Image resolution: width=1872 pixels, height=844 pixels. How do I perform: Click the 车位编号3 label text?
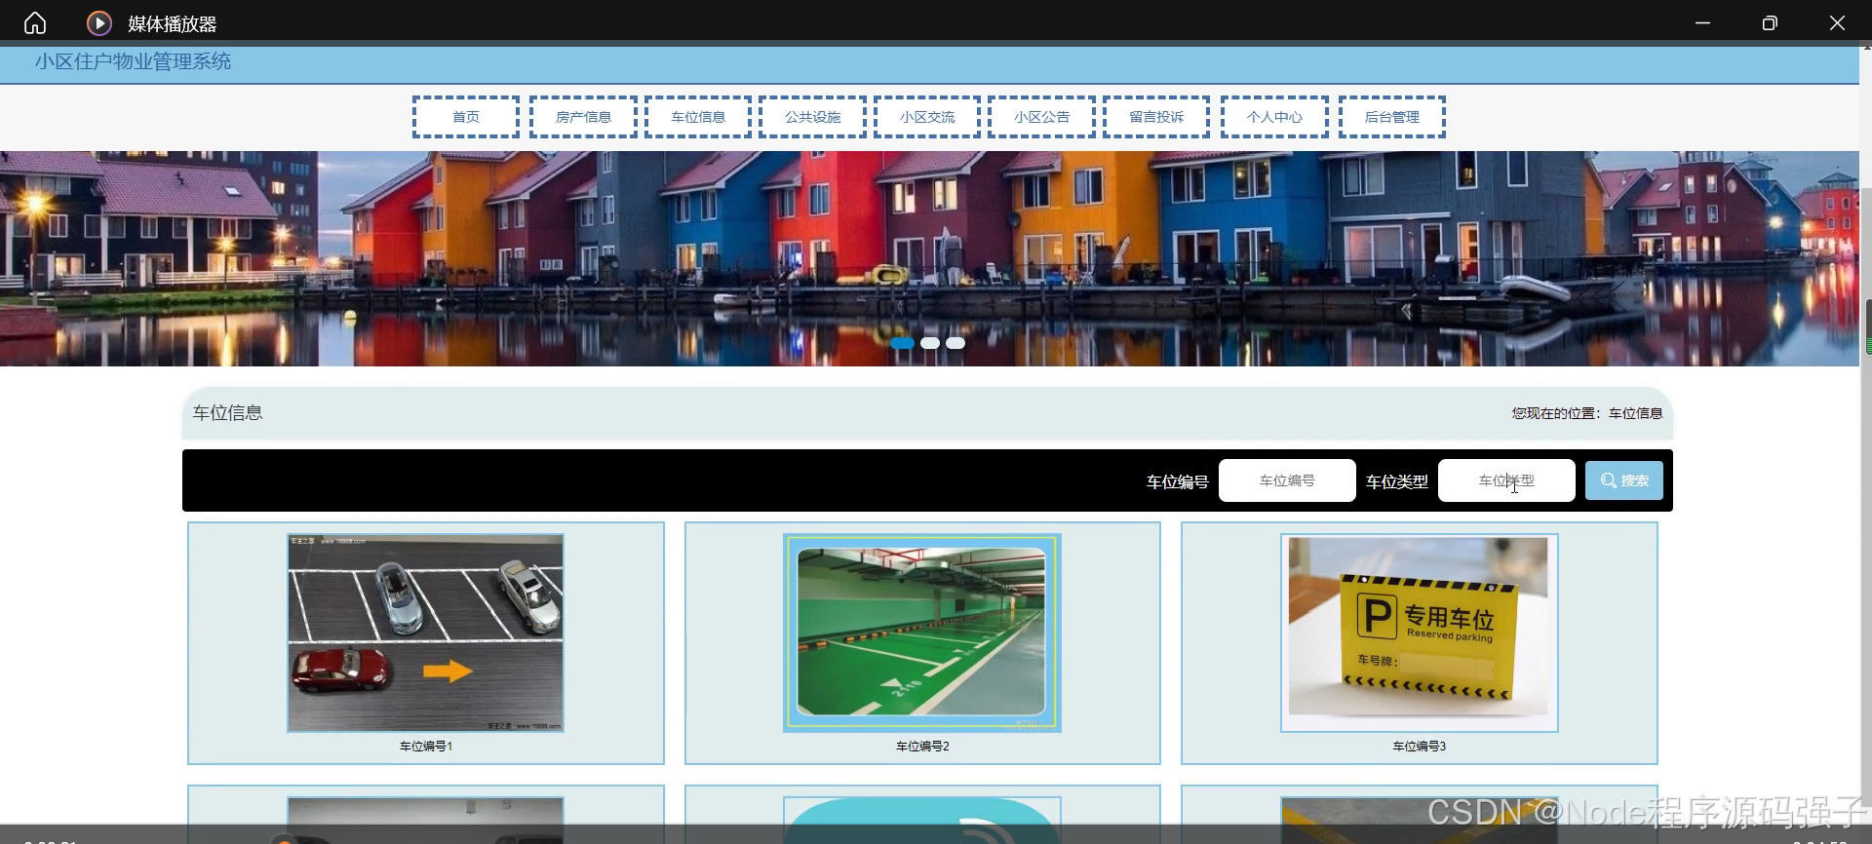1419,747
